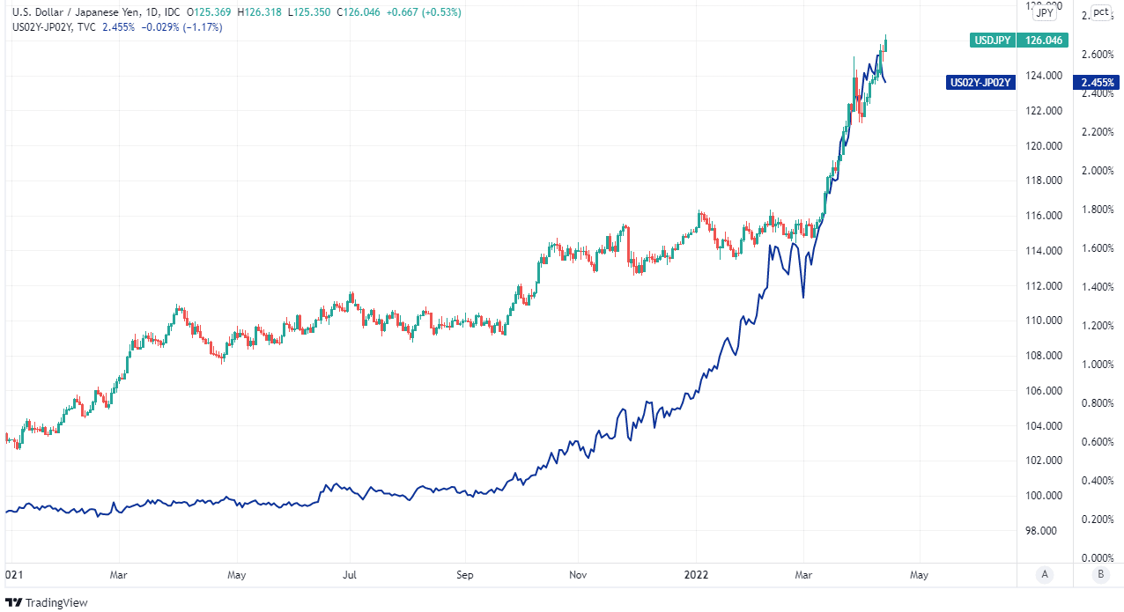The image size is (1124, 612).
Task: Click the TradingView logo
Action: click(46, 602)
